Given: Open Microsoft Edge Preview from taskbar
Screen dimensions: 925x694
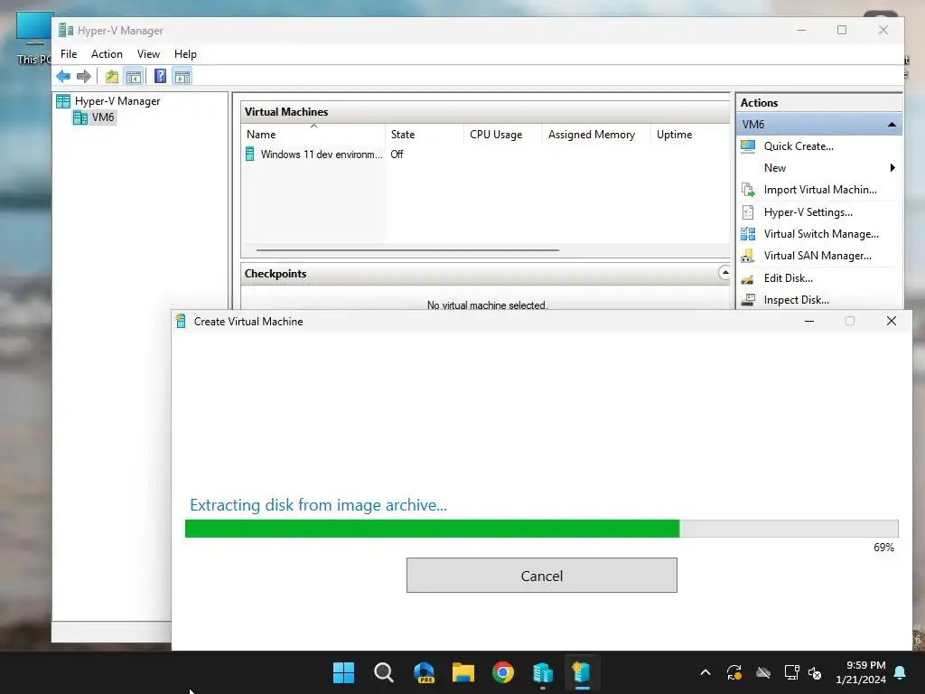Looking at the screenshot, I should click(x=424, y=672).
